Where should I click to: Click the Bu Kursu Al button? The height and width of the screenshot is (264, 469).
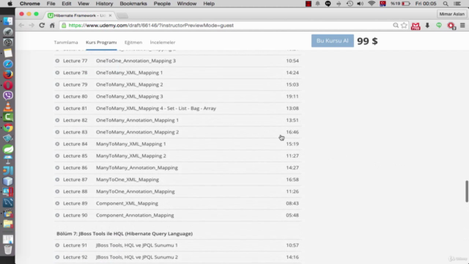(x=332, y=41)
